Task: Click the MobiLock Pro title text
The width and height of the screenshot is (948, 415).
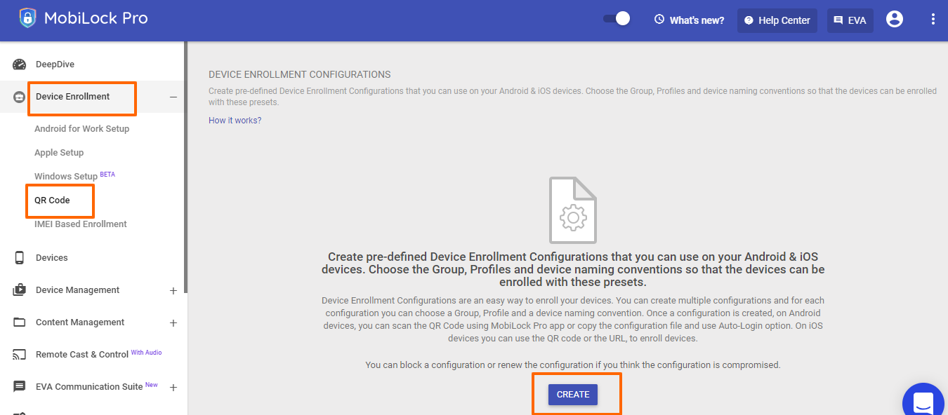Action: point(96,18)
